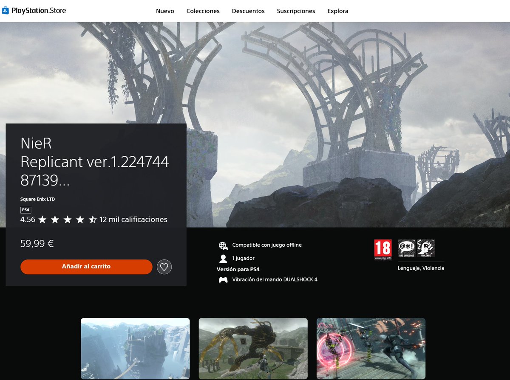This screenshot has height=380, width=510.
Task: Open the pink combat scene screenshot thumbnail
Action: (x=371, y=349)
